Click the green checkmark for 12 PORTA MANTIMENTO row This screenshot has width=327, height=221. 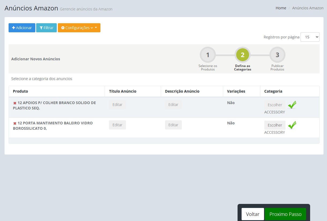(292, 125)
